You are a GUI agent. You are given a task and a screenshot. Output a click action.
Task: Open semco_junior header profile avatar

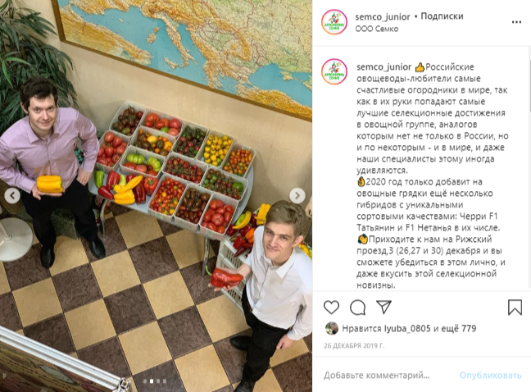[334, 22]
